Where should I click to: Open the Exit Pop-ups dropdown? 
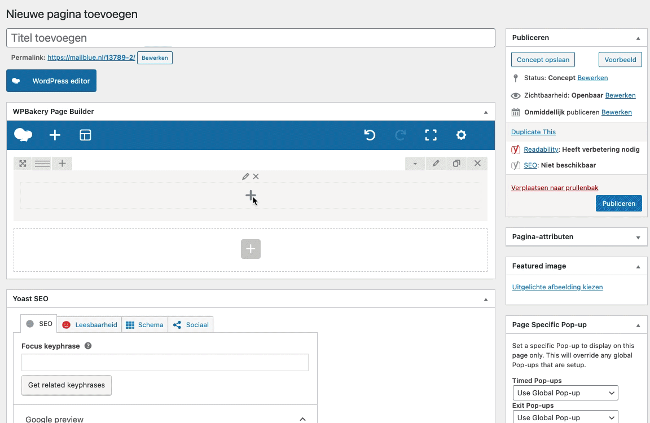click(565, 417)
